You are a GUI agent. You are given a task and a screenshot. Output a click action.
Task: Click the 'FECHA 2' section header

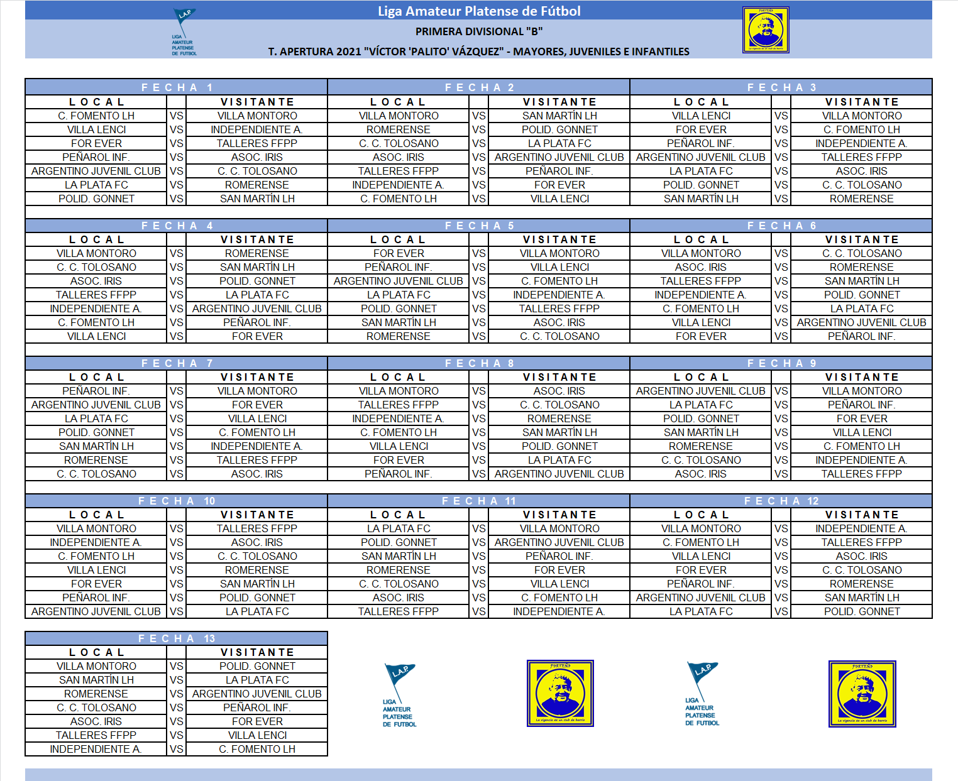coord(479,87)
